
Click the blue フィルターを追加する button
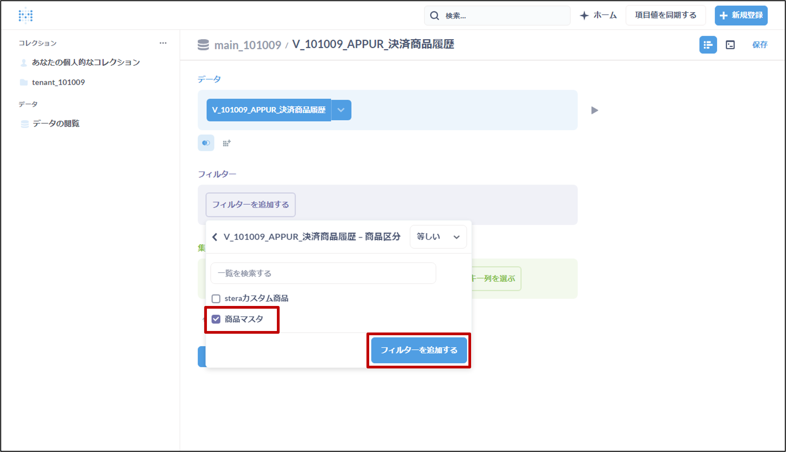tap(419, 350)
